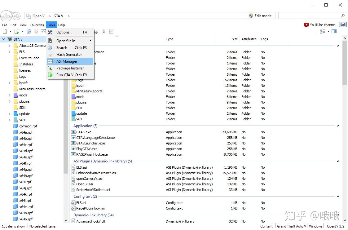Collapse the ASI Plugin group
Image resolution: width=348 pixels, height=230 pixels.
point(338,161)
